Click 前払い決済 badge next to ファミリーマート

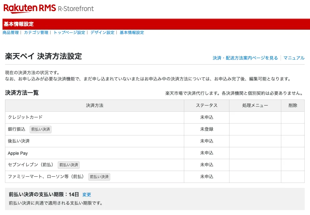point(99,177)
